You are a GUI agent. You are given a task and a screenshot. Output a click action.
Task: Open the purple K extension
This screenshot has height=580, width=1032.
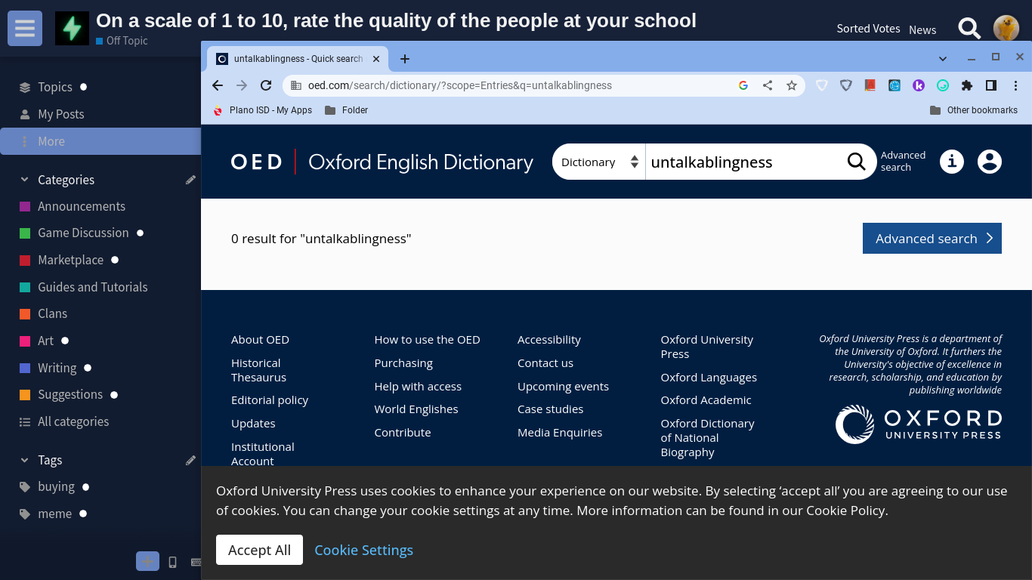tap(919, 85)
